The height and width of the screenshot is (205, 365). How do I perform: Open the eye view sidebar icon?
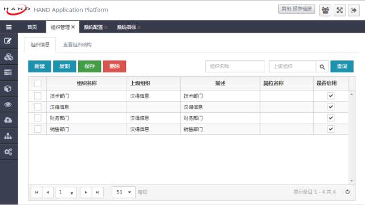click(x=8, y=104)
